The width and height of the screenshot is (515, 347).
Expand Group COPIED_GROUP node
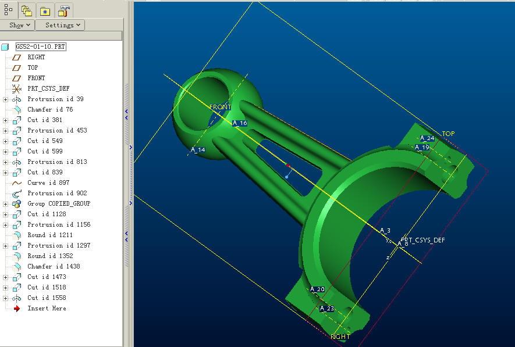pyautogui.click(x=5, y=204)
